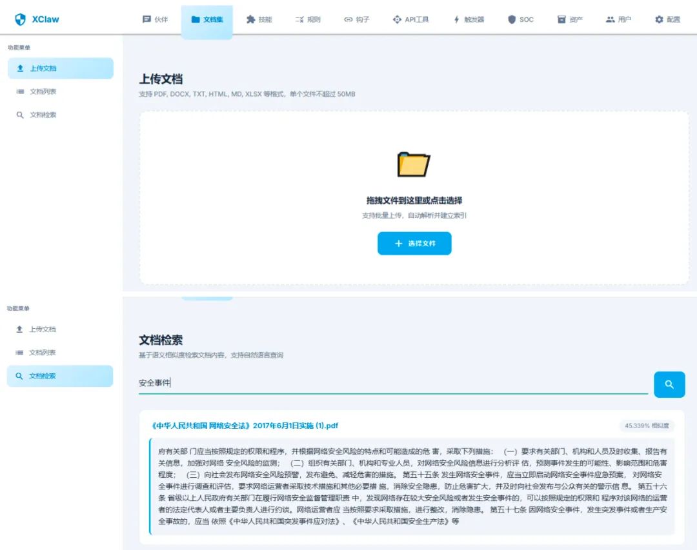Open the 钩子 link tab
The height and width of the screenshot is (550, 697).
click(x=356, y=19)
